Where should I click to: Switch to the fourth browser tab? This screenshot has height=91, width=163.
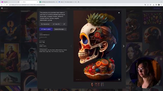pyautogui.click(x=67, y=2)
